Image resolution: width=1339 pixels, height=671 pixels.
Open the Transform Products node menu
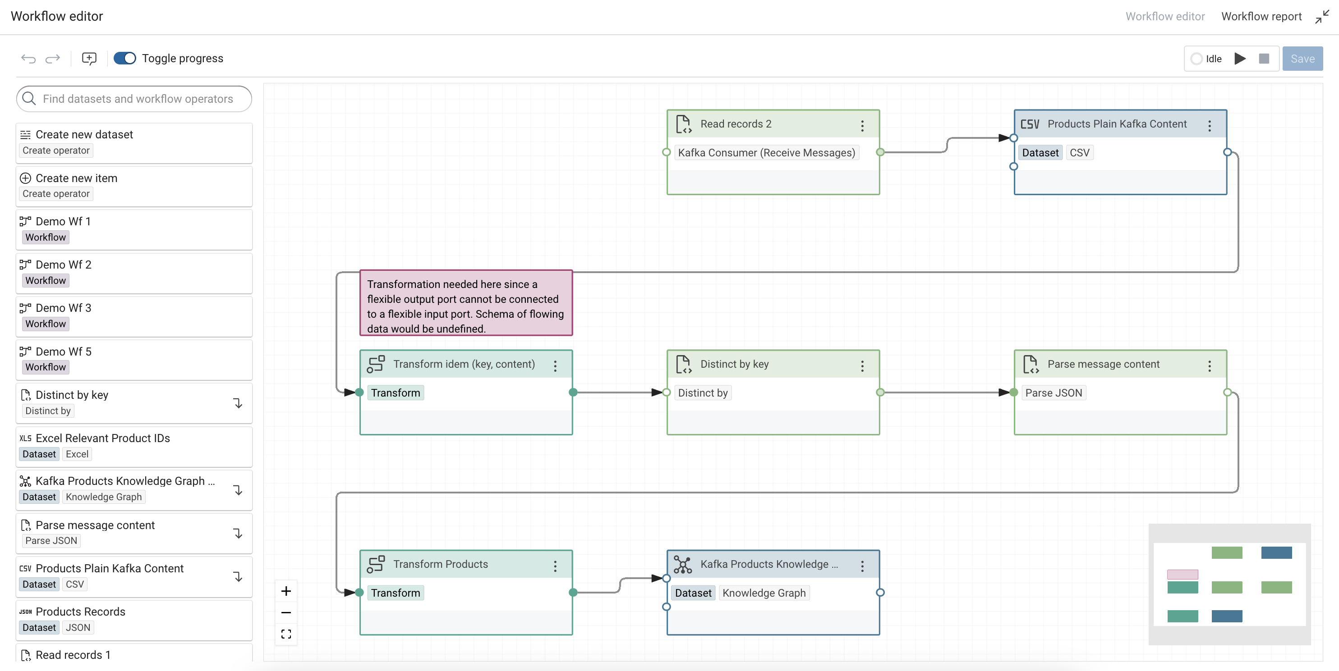point(555,566)
